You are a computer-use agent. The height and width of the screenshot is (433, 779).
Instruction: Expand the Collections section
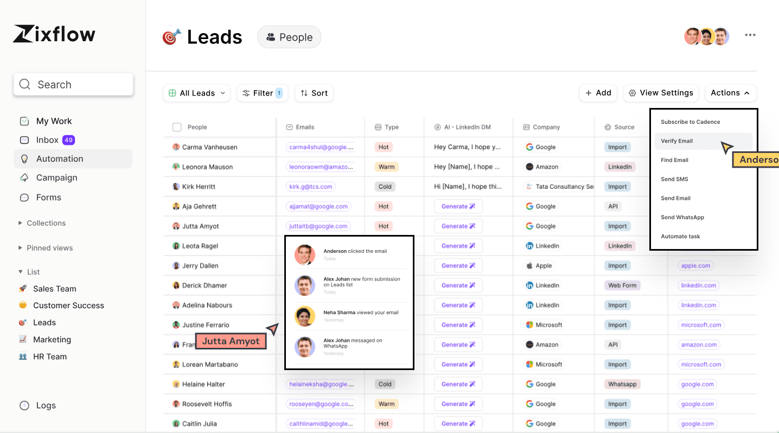click(x=46, y=222)
